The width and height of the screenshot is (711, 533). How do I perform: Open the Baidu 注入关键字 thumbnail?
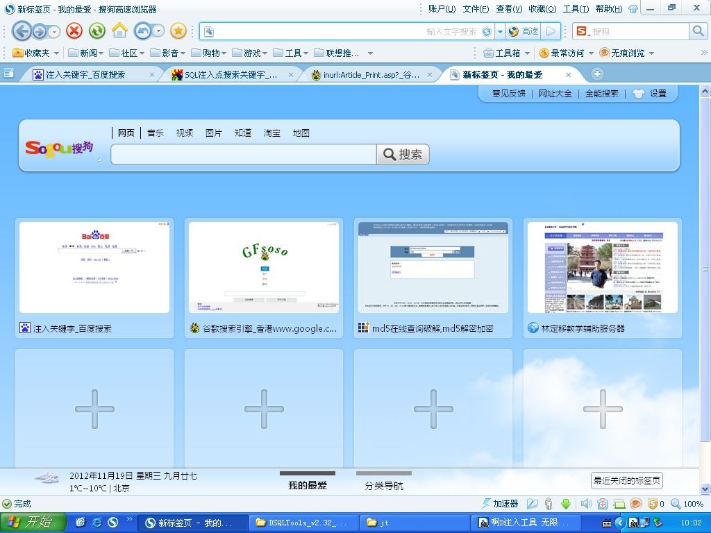(x=94, y=267)
